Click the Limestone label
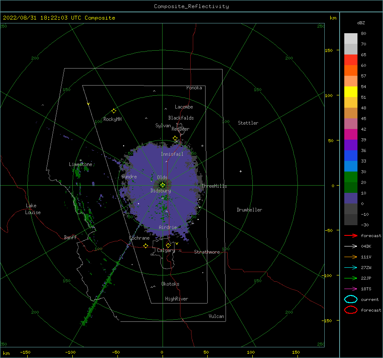 [80, 164]
